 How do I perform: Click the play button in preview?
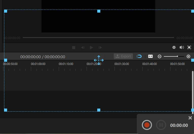(91, 48)
